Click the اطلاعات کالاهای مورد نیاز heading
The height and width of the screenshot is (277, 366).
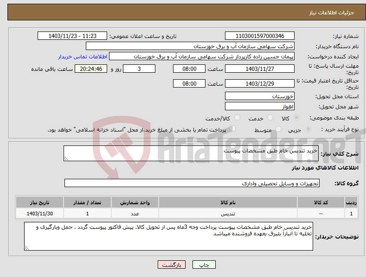[x=325, y=168]
